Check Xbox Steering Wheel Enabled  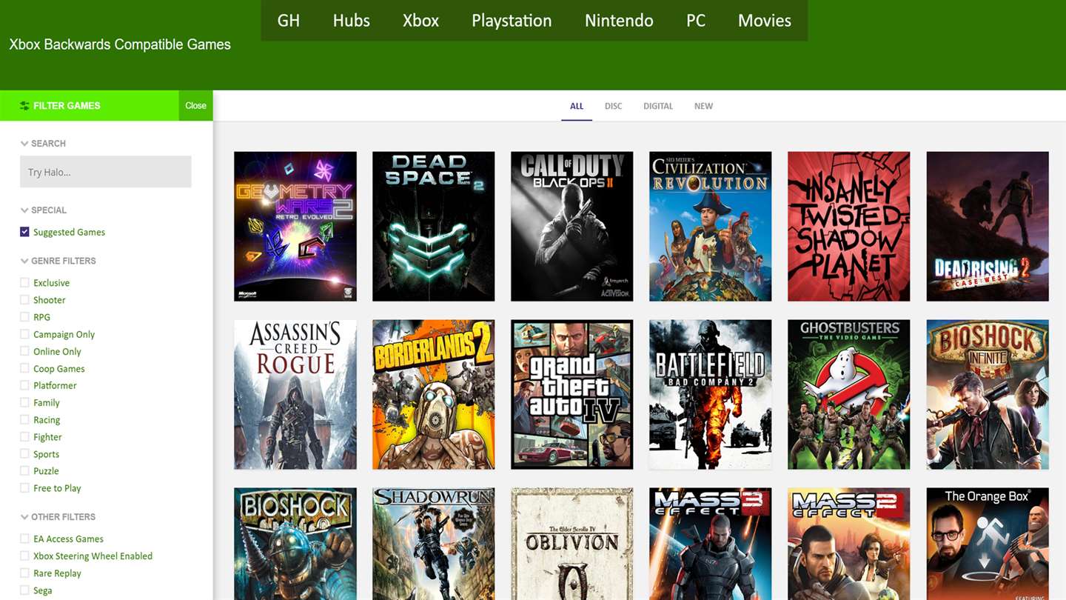(24, 556)
